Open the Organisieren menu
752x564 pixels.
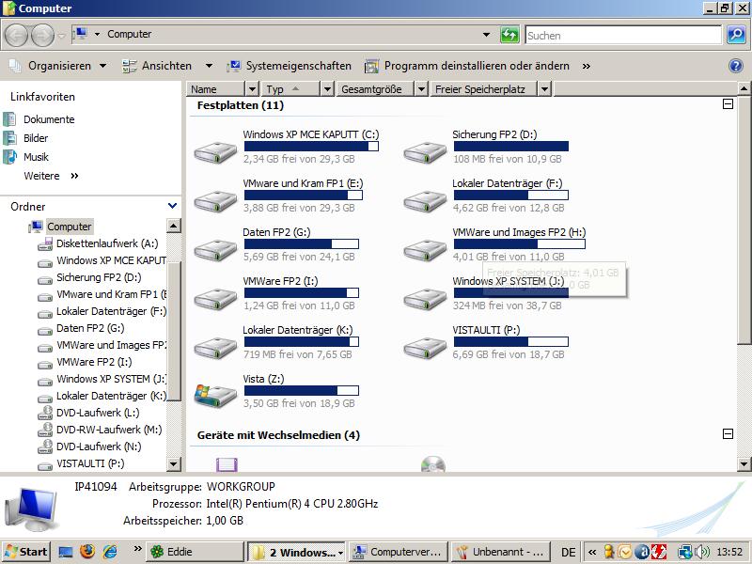(59, 66)
